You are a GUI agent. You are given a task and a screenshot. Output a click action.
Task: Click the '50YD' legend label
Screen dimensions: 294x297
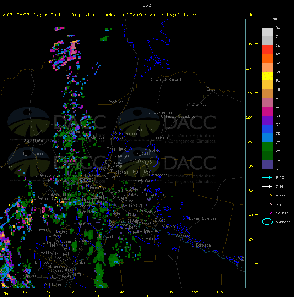pos(280,178)
